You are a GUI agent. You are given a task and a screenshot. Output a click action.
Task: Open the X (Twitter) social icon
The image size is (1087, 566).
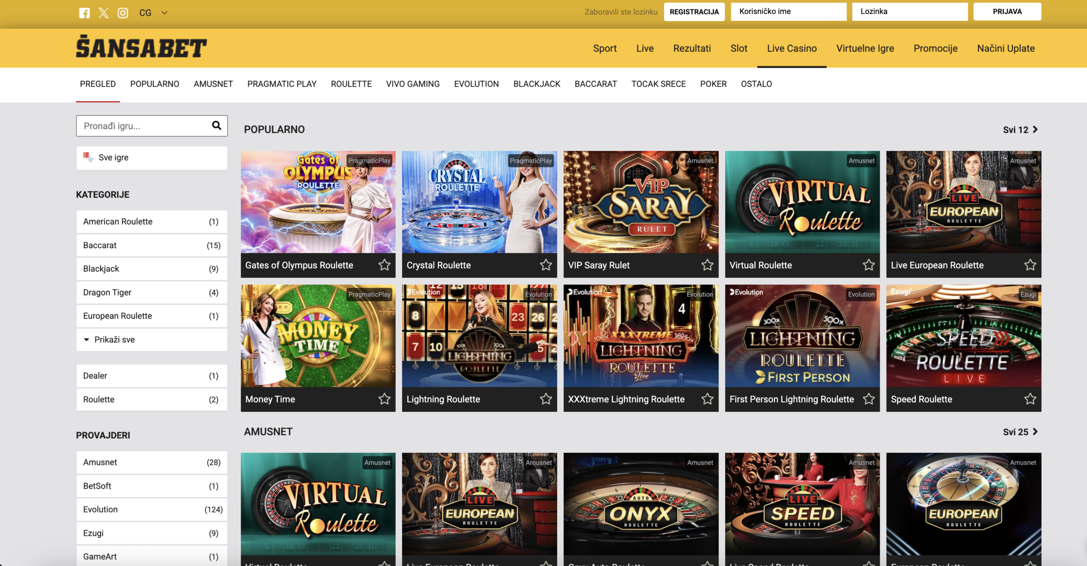(104, 13)
